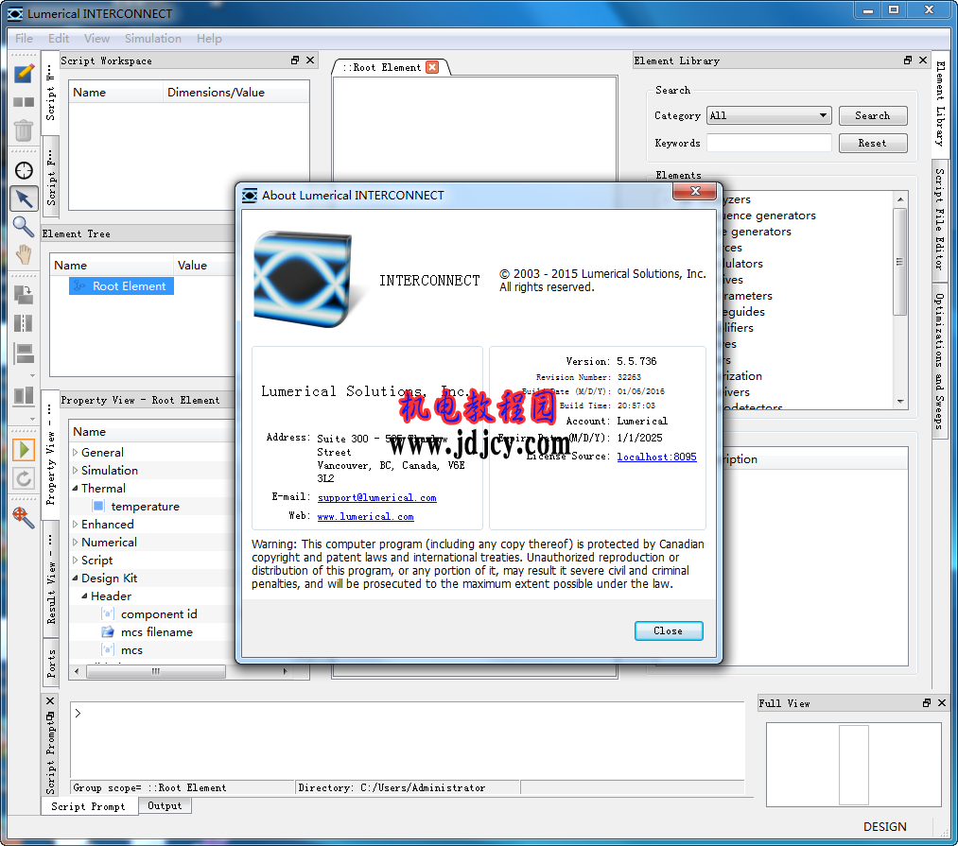Open the Script File Editor side tab
The width and height of the screenshot is (958, 846).
[x=940, y=220]
